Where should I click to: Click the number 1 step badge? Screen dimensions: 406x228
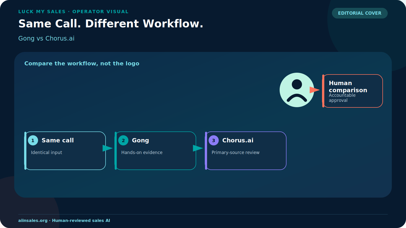click(33, 140)
